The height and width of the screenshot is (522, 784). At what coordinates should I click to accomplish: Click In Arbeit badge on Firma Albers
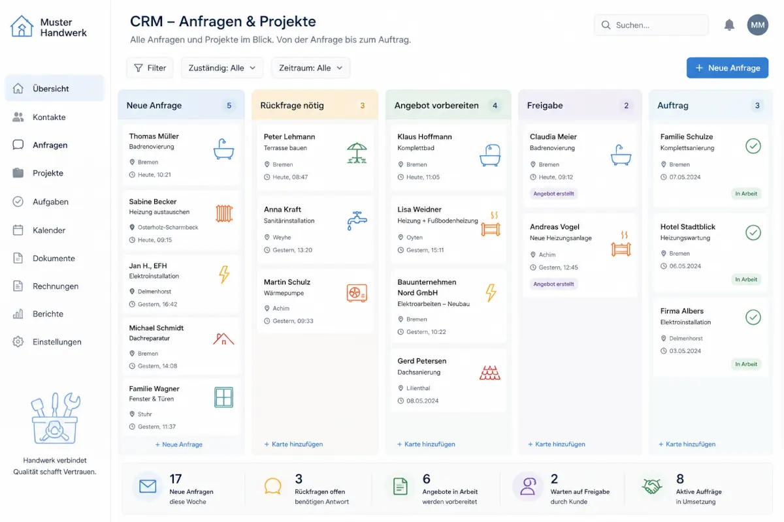(746, 364)
